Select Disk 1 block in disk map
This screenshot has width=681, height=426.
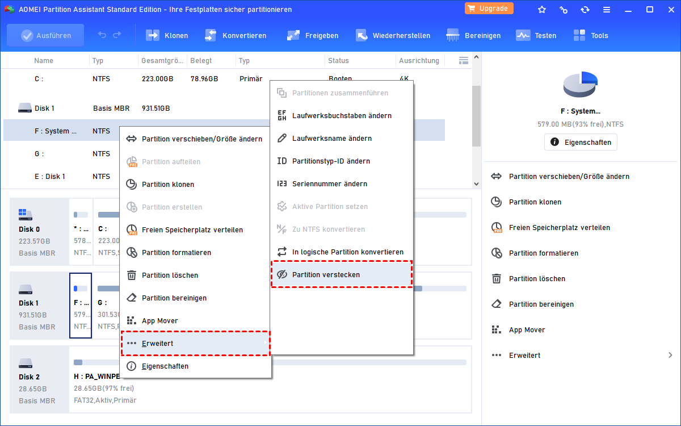(39, 306)
